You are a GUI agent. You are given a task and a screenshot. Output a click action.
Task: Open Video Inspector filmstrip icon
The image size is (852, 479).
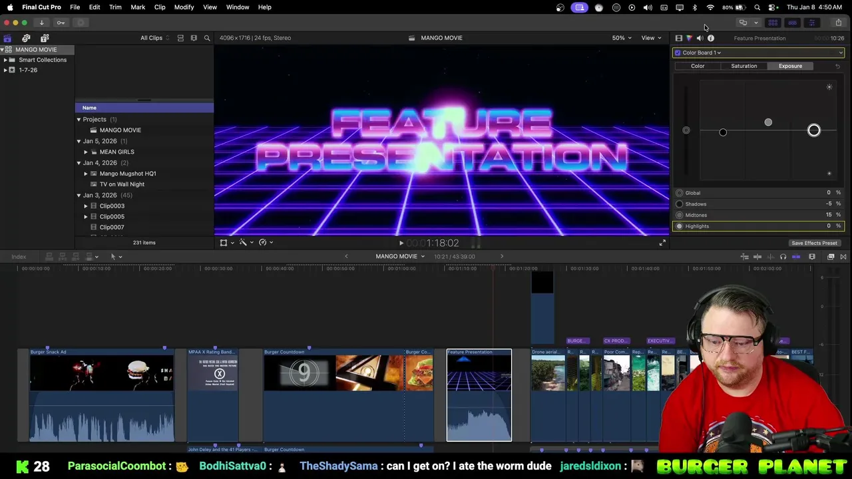tap(678, 38)
